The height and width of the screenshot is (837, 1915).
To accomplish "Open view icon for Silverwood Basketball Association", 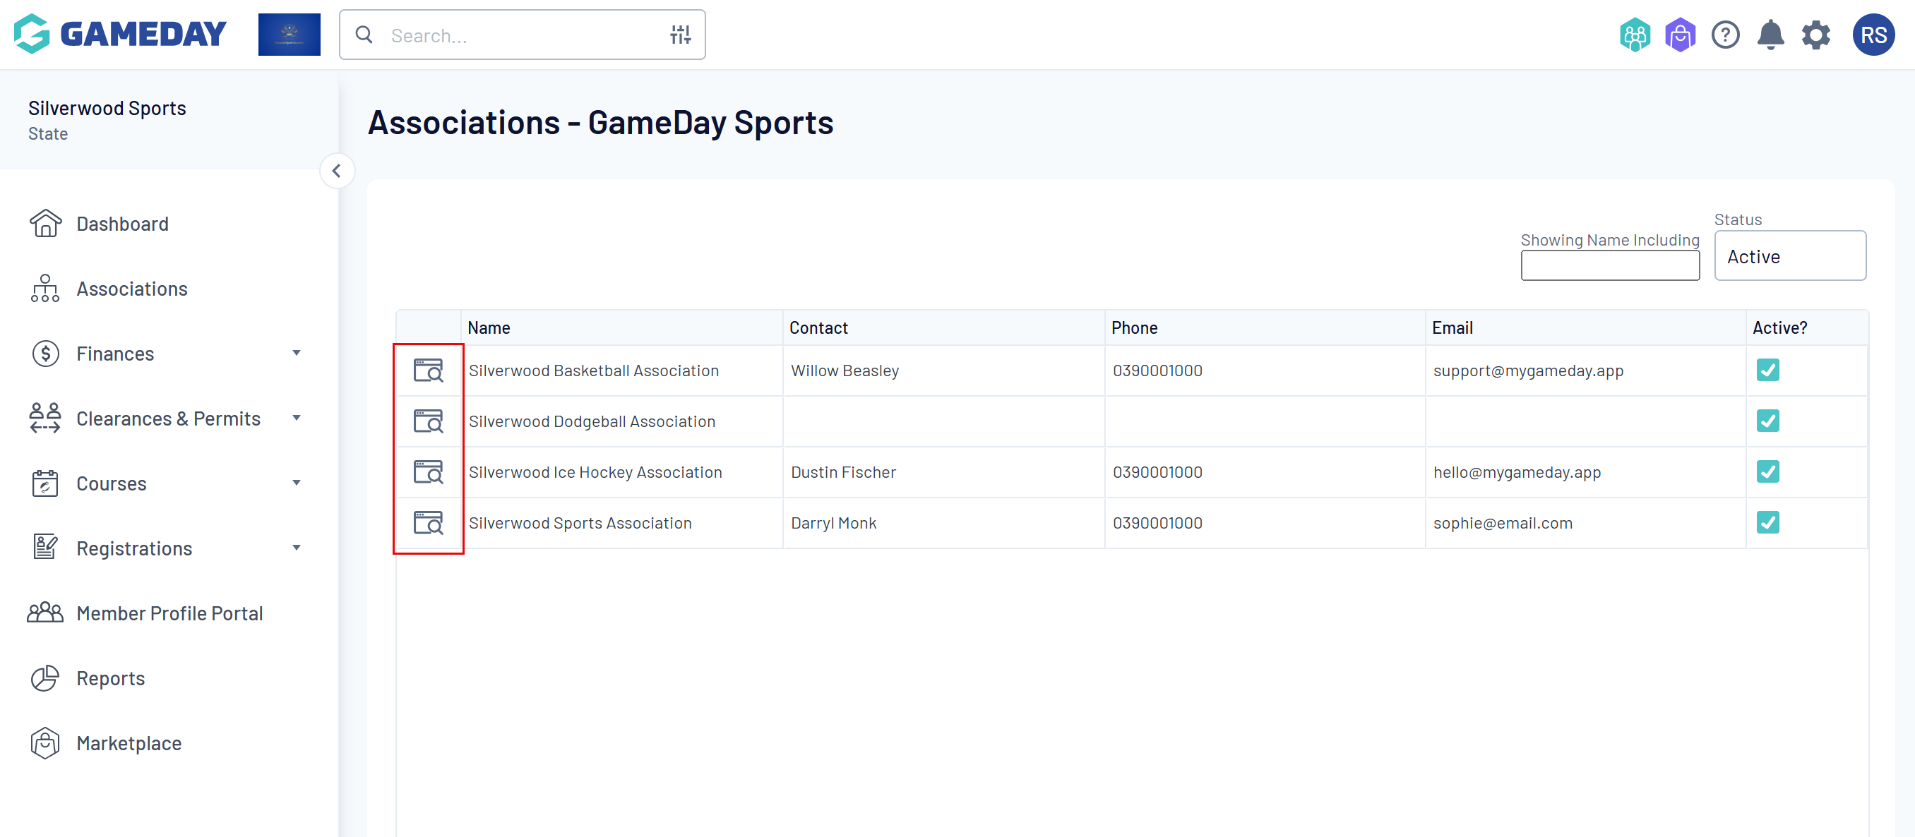I will [x=428, y=370].
